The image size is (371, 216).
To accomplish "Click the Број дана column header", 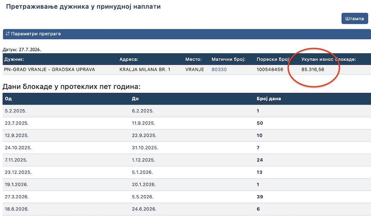I will (269, 99).
